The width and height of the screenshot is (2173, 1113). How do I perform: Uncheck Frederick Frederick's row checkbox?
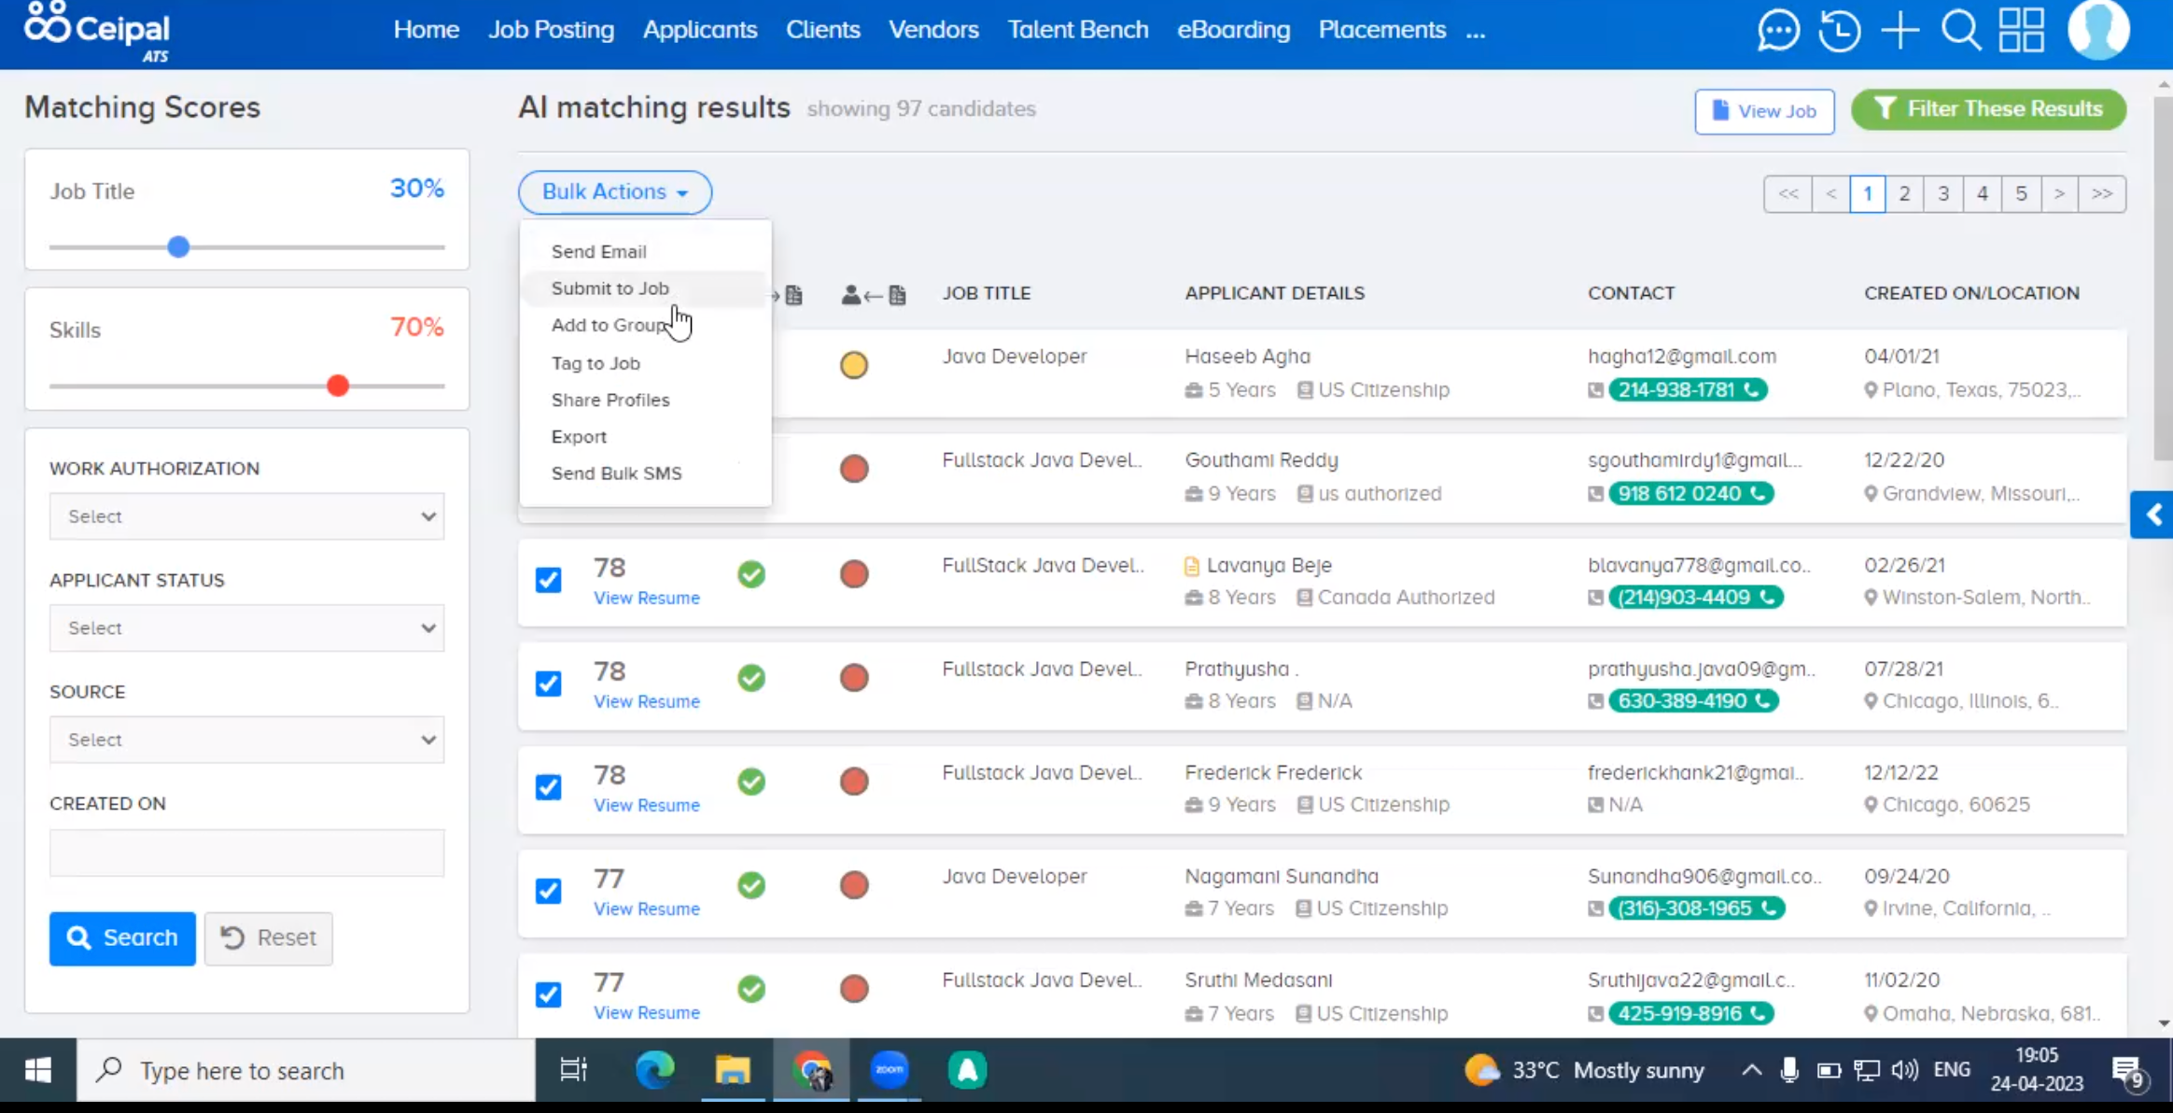pos(549,787)
